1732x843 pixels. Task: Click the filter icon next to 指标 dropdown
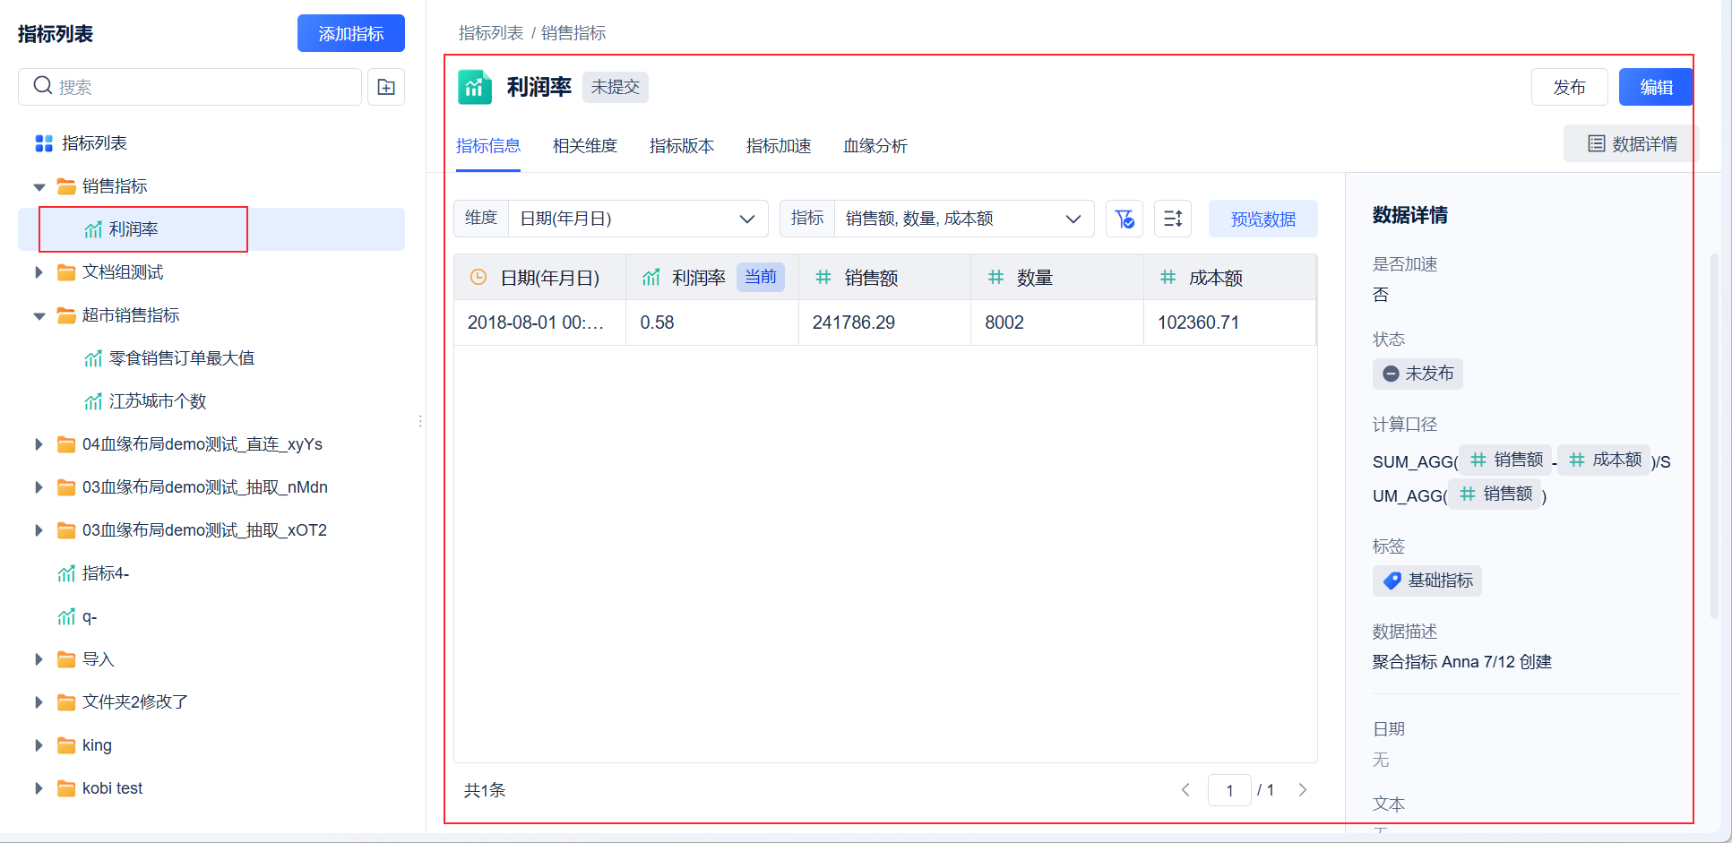coord(1125,219)
